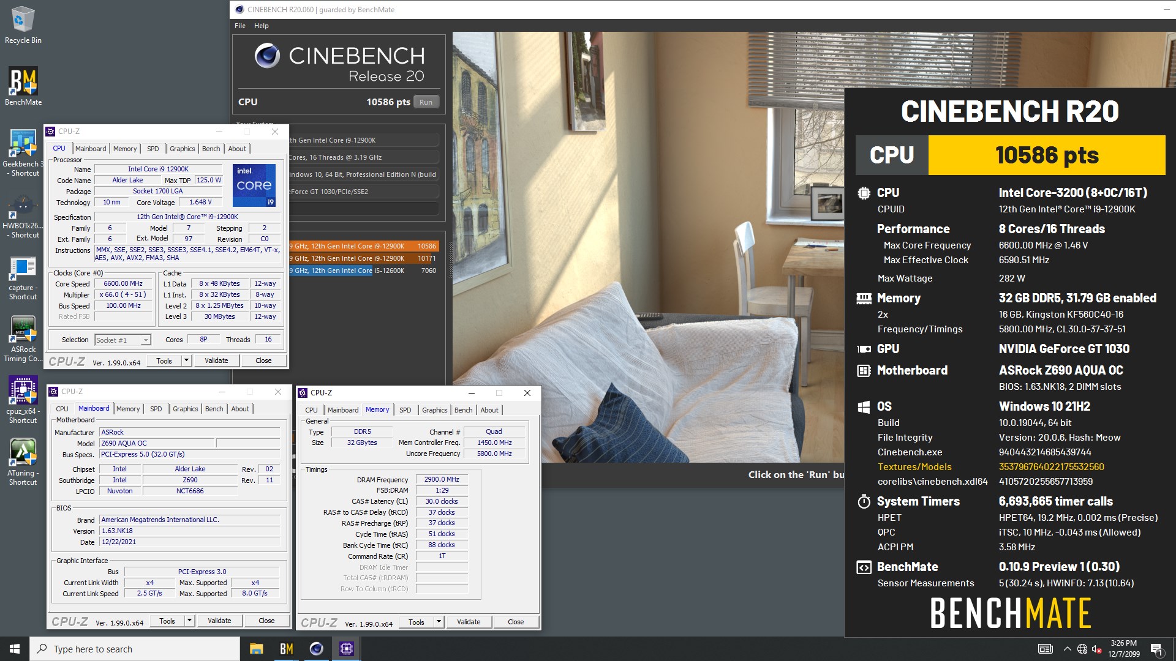Click the CPU-Z icon in Memory window title

point(303,393)
